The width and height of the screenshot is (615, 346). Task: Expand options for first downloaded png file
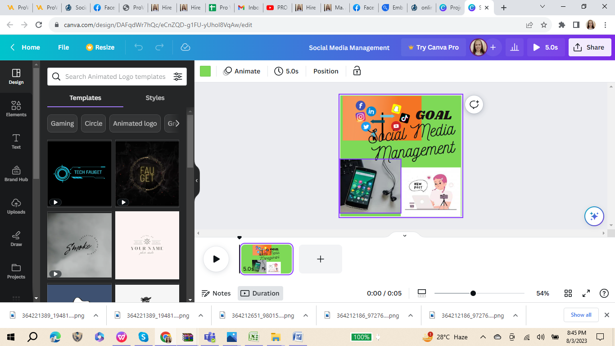96,315
